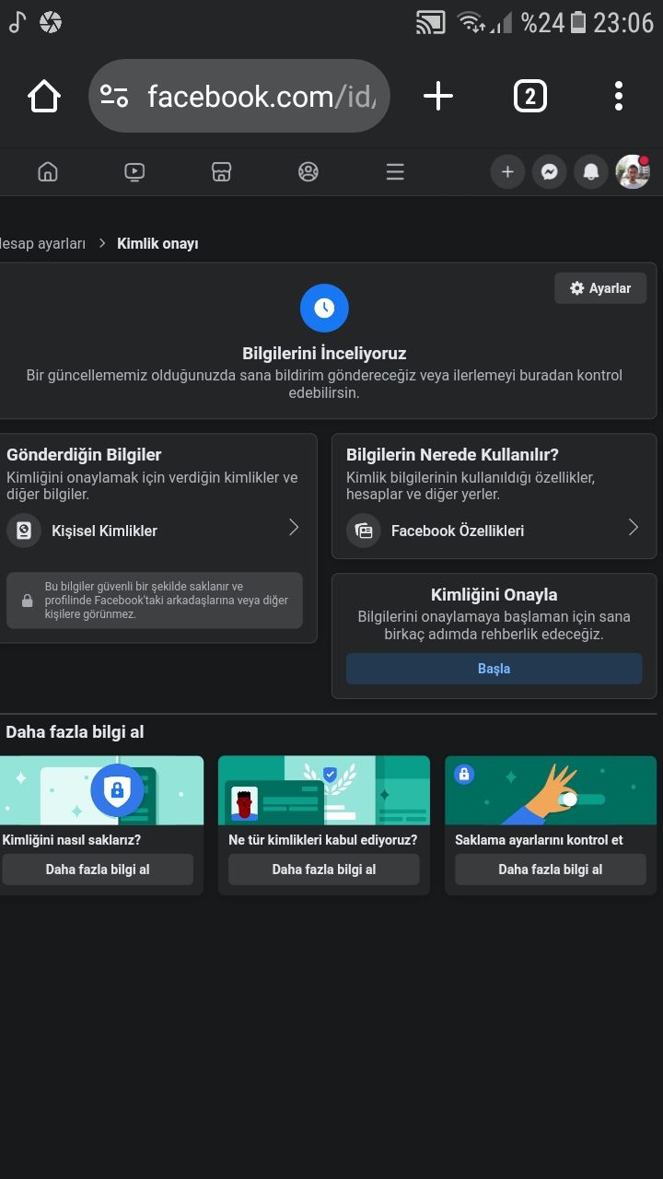The width and height of the screenshot is (663, 1179).
Task: Open a new browser tab
Action: 438,96
